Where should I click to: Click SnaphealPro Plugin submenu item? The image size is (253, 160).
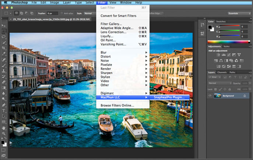click(169, 97)
